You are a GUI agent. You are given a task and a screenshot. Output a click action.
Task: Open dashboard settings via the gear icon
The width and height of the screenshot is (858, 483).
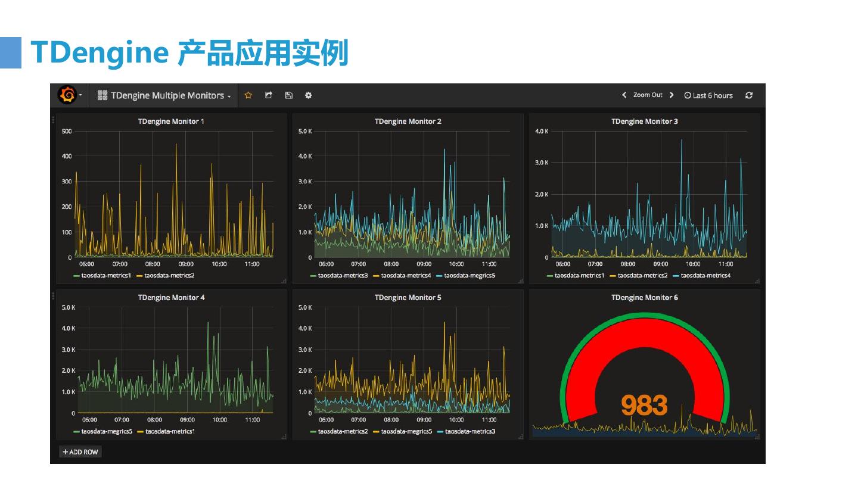point(309,95)
